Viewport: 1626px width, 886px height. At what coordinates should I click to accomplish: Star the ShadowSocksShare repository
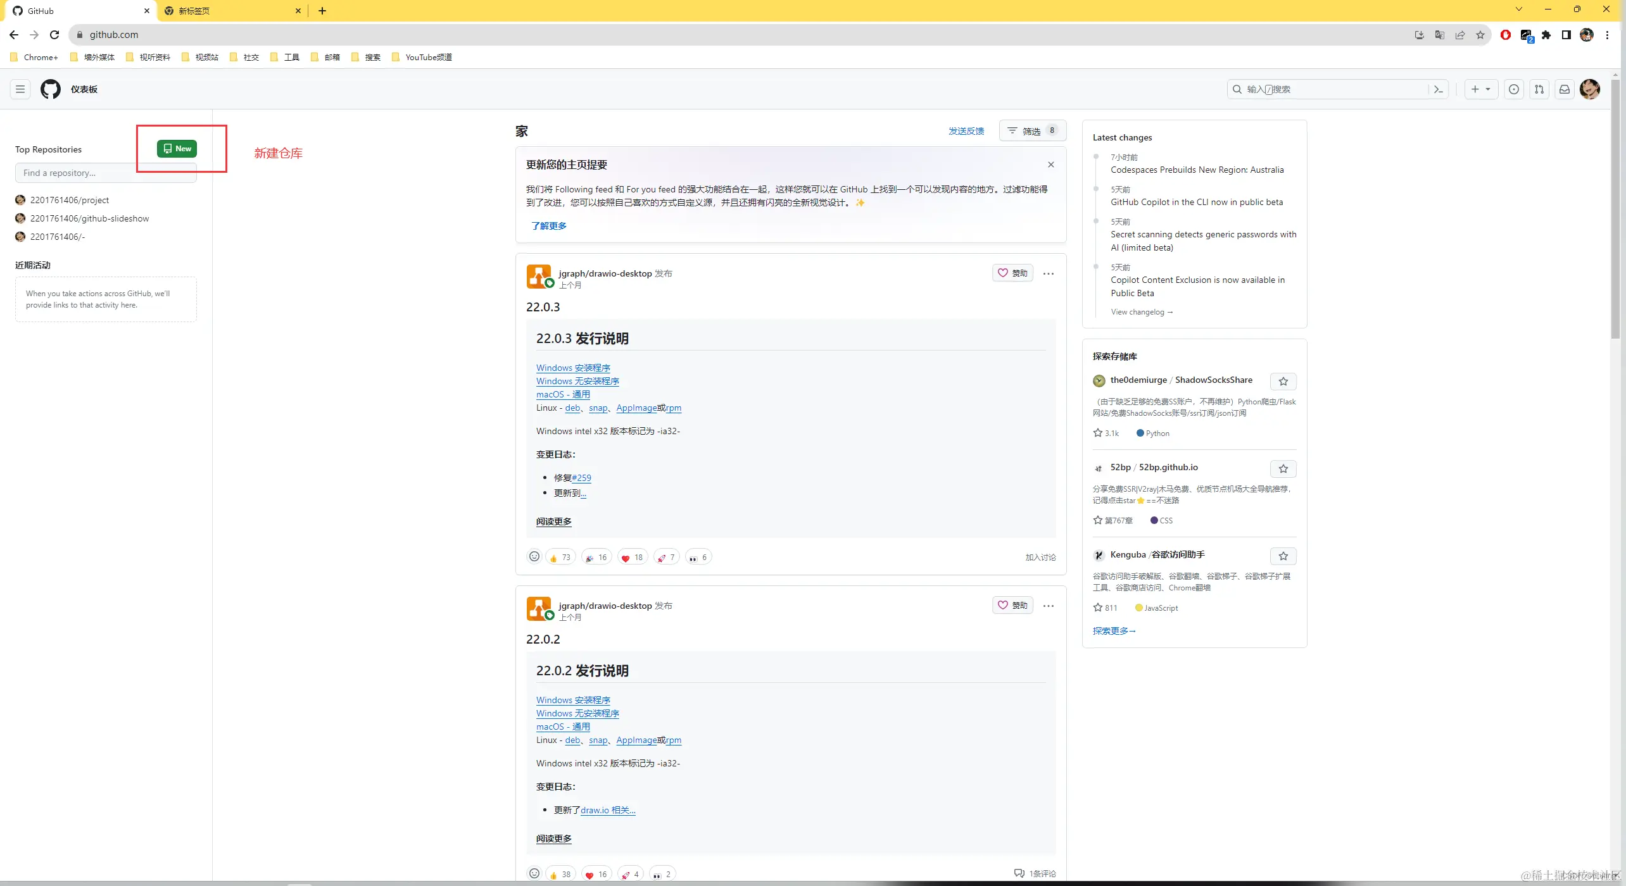pyautogui.click(x=1283, y=382)
